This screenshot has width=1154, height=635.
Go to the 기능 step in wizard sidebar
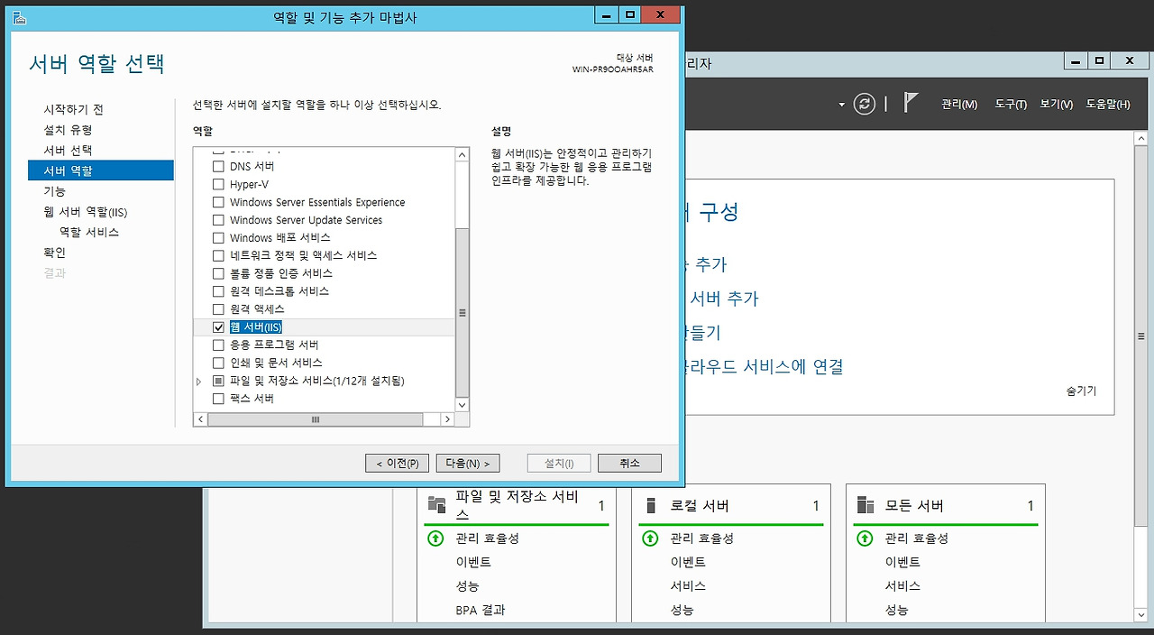click(55, 191)
